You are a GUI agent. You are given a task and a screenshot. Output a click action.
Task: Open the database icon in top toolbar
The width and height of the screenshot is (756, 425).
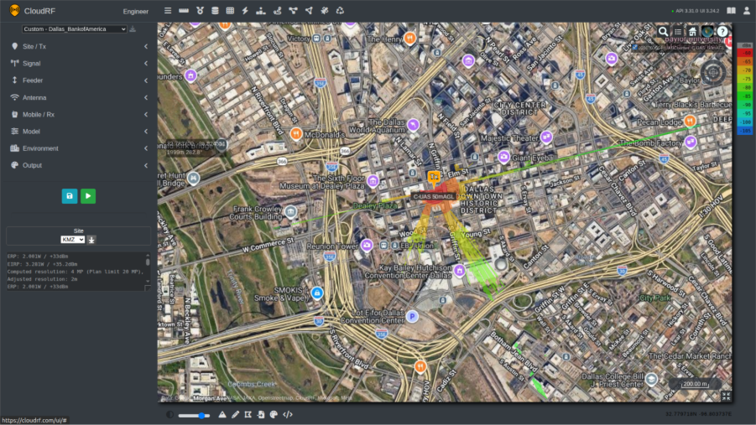click(x=215, y=11)
